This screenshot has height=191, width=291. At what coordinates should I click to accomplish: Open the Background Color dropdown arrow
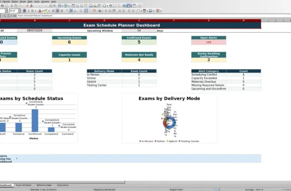click(49, 11)
